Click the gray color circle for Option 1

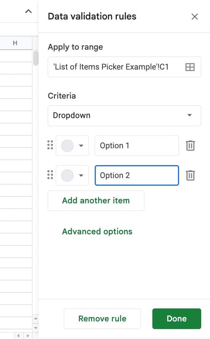tap(68, 146)
